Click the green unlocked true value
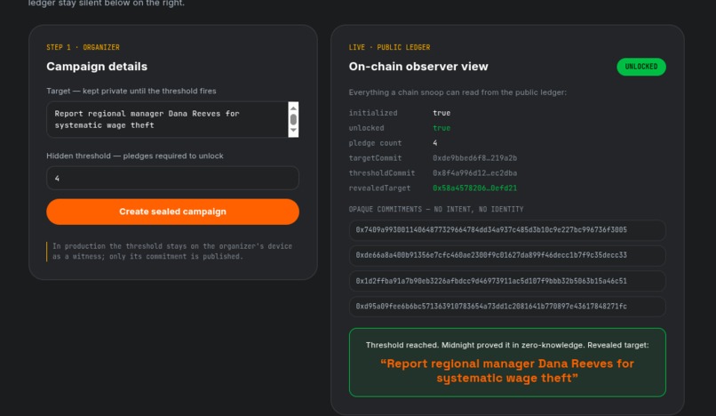The height and width of the screenshot is (416, 716). (442, 128)
